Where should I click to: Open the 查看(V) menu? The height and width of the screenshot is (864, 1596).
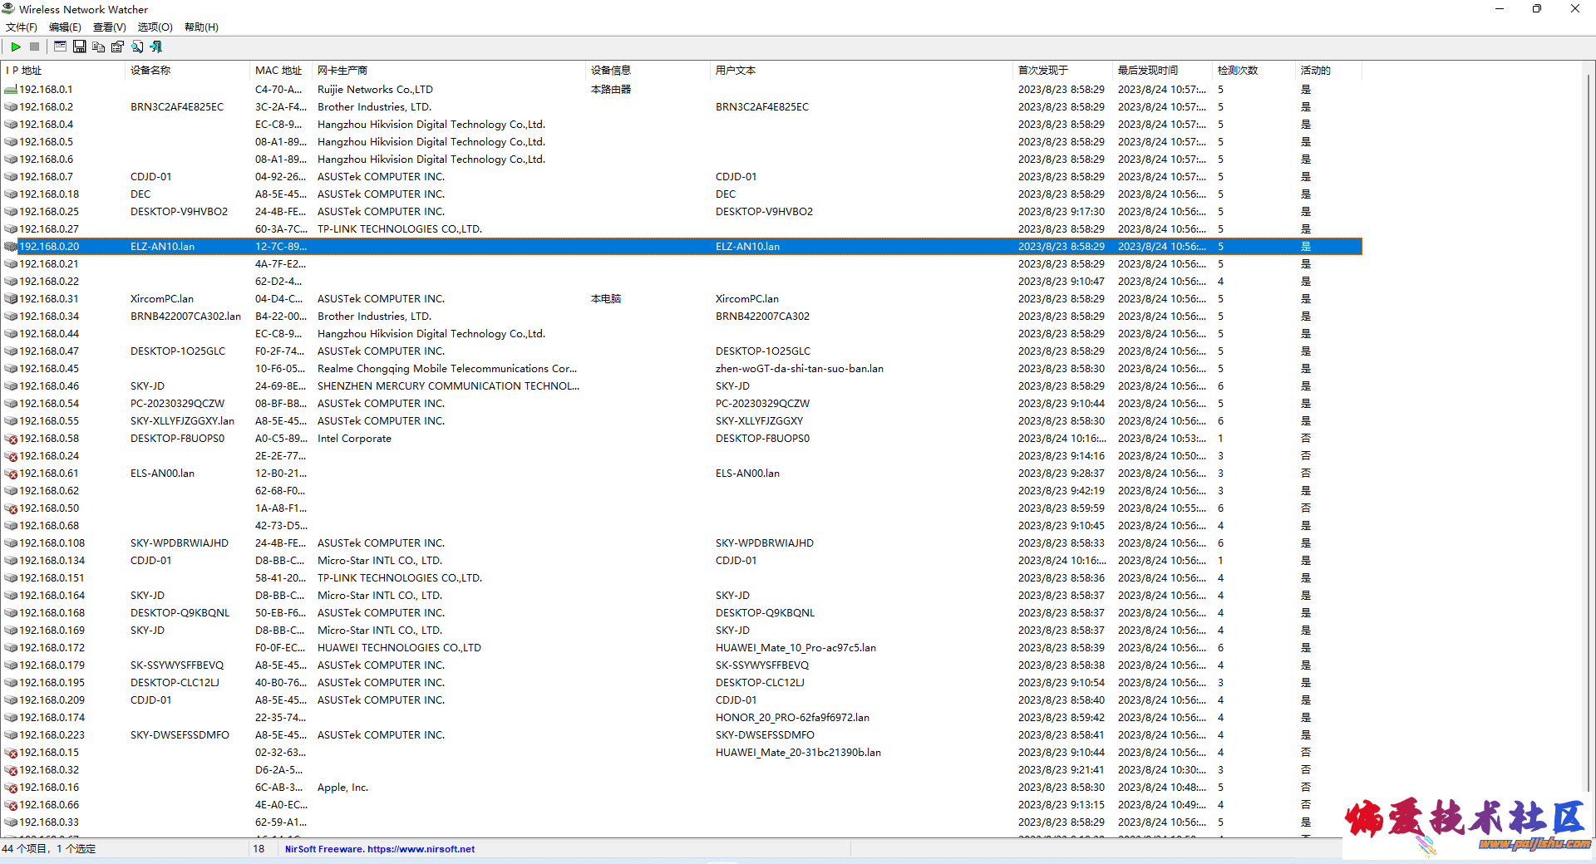tap(109, 27)
